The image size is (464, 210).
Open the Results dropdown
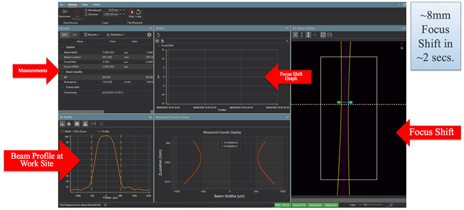(x=92, y=35)
